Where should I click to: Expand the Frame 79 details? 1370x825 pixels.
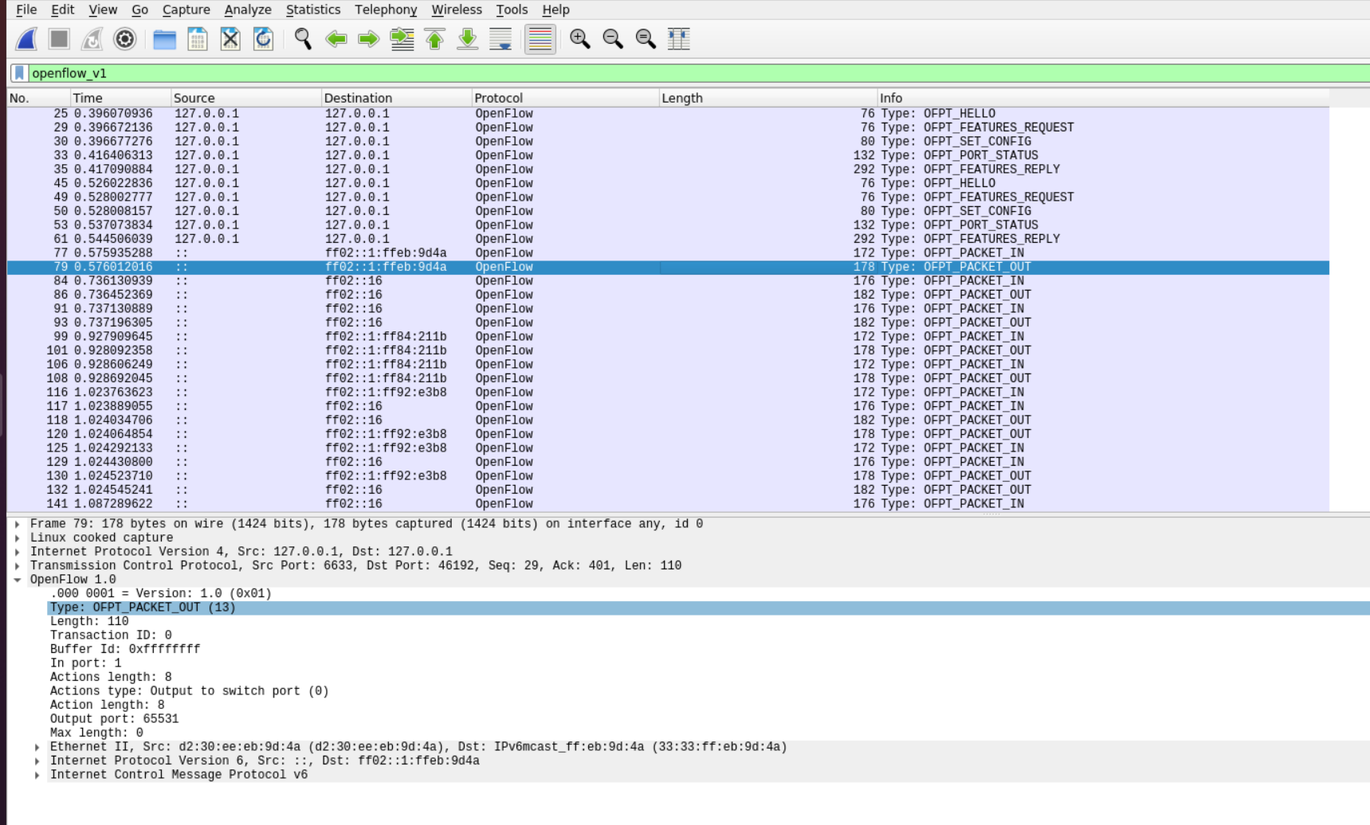(x=17, y=524)
